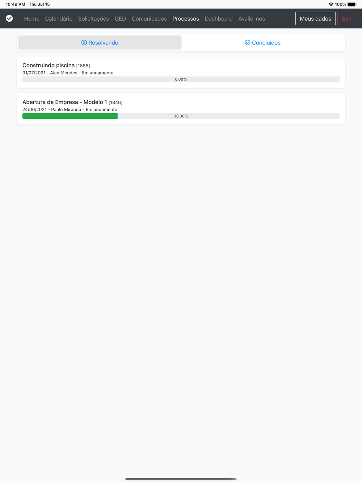Image resolution: width=362 pixels, height=483 pixels.
Task: Go to Calendário in the navbar
Action: [x=59, y=18]
